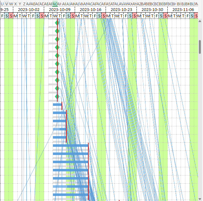The image size is (203, 201).
Task: Click the scrollbar down arrow
Action: coord(200,199)
